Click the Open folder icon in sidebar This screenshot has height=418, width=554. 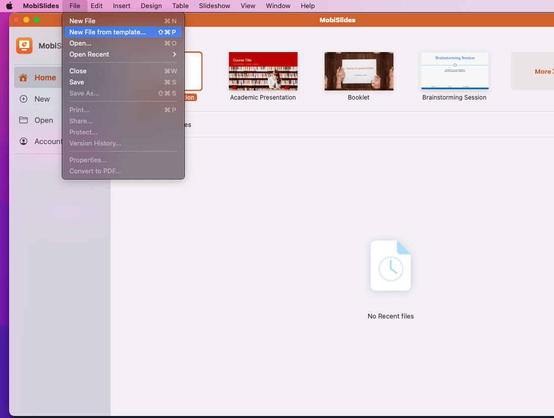[23, 120]
